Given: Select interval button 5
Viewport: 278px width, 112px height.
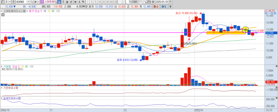Looking at the screenshot, I should tap(95, 2).
